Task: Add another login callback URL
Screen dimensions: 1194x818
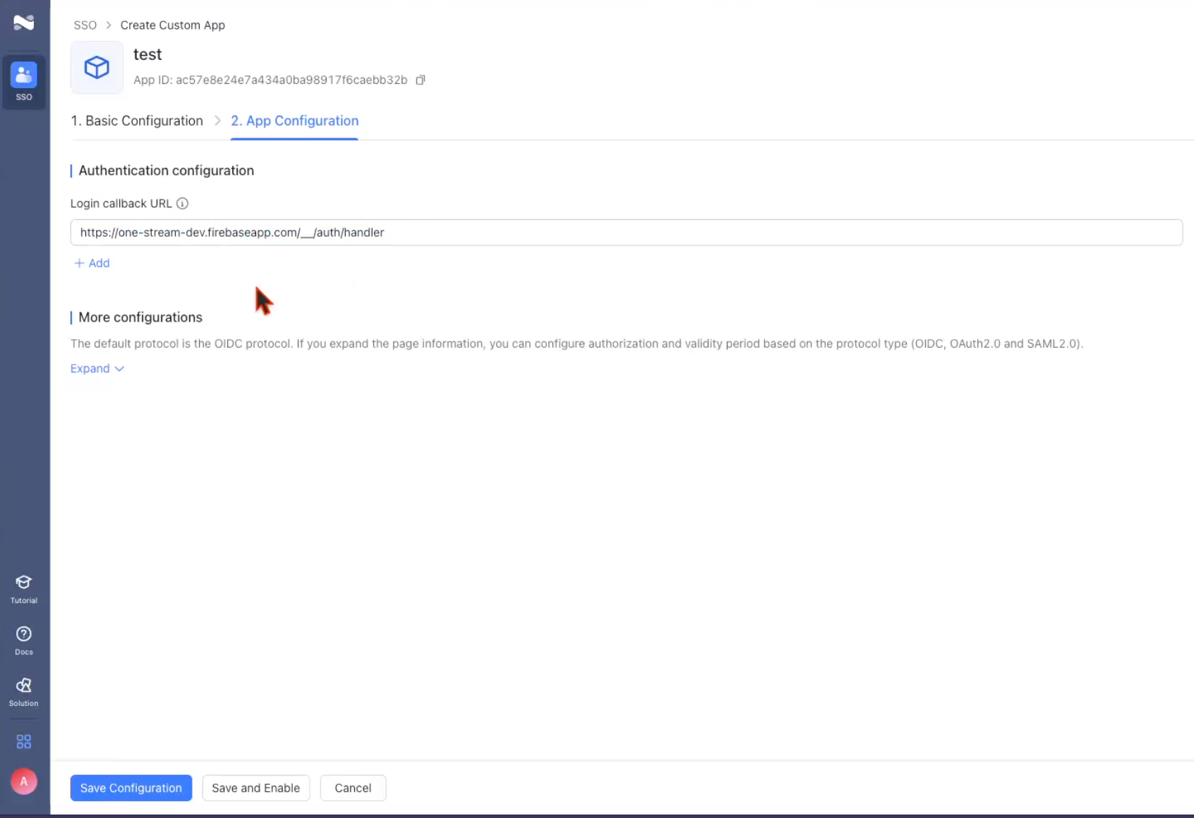Action: (92, 263)
